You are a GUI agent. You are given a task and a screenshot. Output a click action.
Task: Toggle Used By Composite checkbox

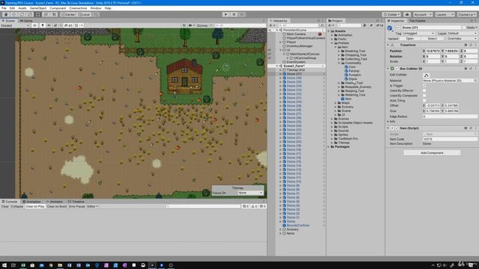point(424,96)
